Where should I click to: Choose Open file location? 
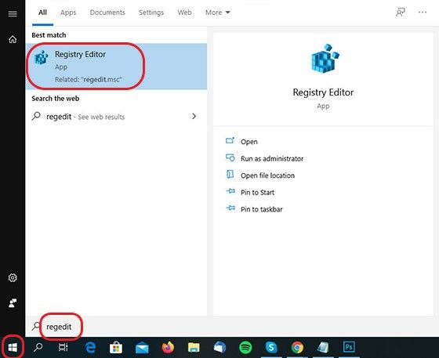pyautogui.click(x=260, y=175)
